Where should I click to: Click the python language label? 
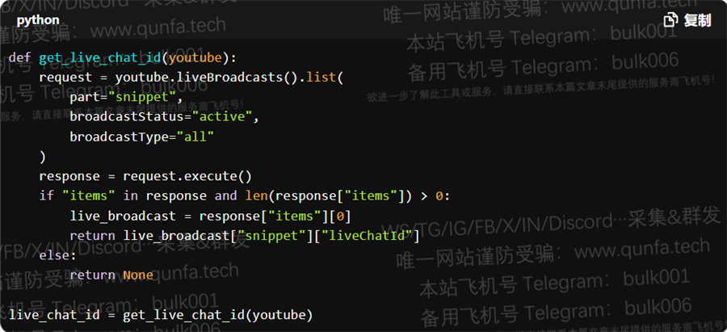click(x=38, y=20)
